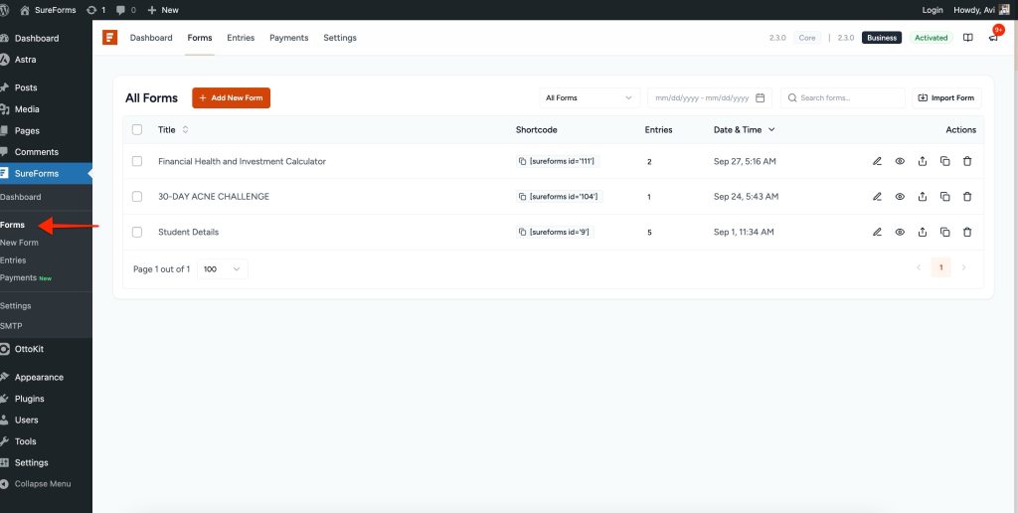1018x513 pixels.
Task: Open the knowledge base book icon
Action: click(x=968, y=38)
